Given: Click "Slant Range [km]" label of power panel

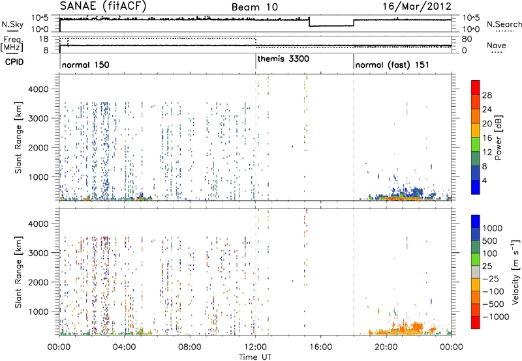Looking at the screenshot, I should (18, 137).
